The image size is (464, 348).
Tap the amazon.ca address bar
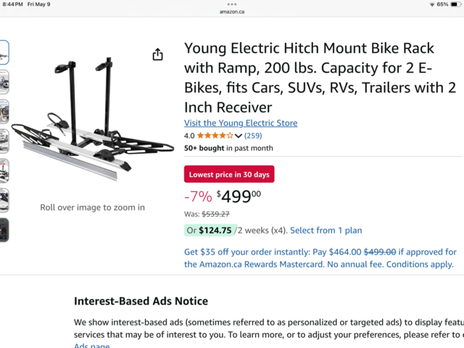[232, 12]
